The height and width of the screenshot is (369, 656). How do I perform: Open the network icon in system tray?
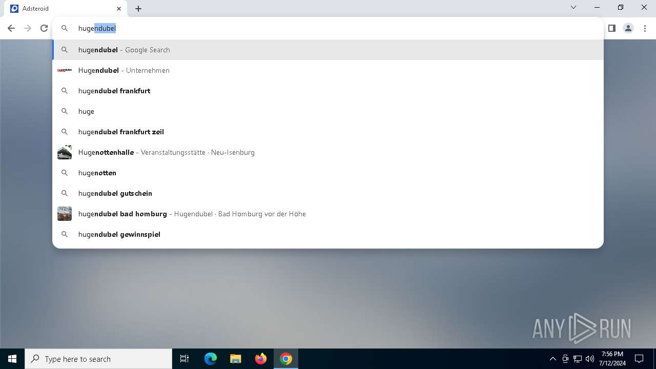coord(578,359)
